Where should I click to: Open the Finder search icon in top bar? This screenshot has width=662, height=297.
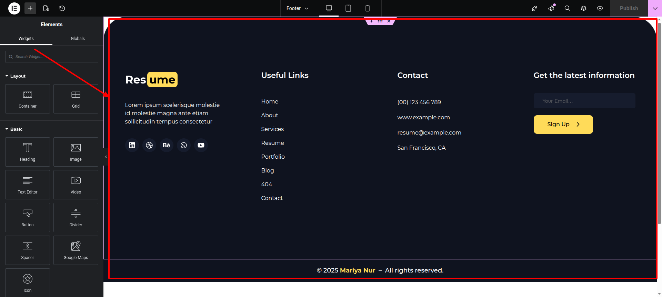coord(567,8)
